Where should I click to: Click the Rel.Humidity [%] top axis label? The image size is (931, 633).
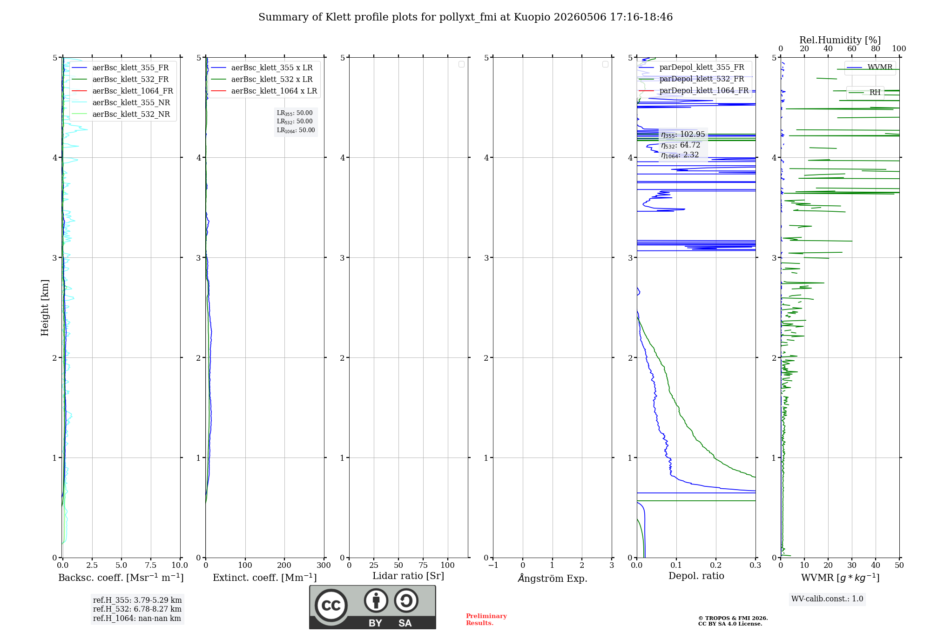pyautogui.click(x=840, y=40)
